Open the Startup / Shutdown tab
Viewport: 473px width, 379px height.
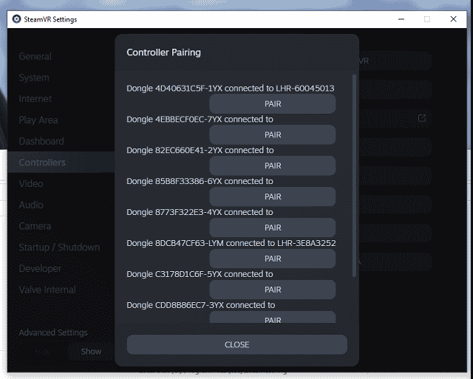(59, 247)
